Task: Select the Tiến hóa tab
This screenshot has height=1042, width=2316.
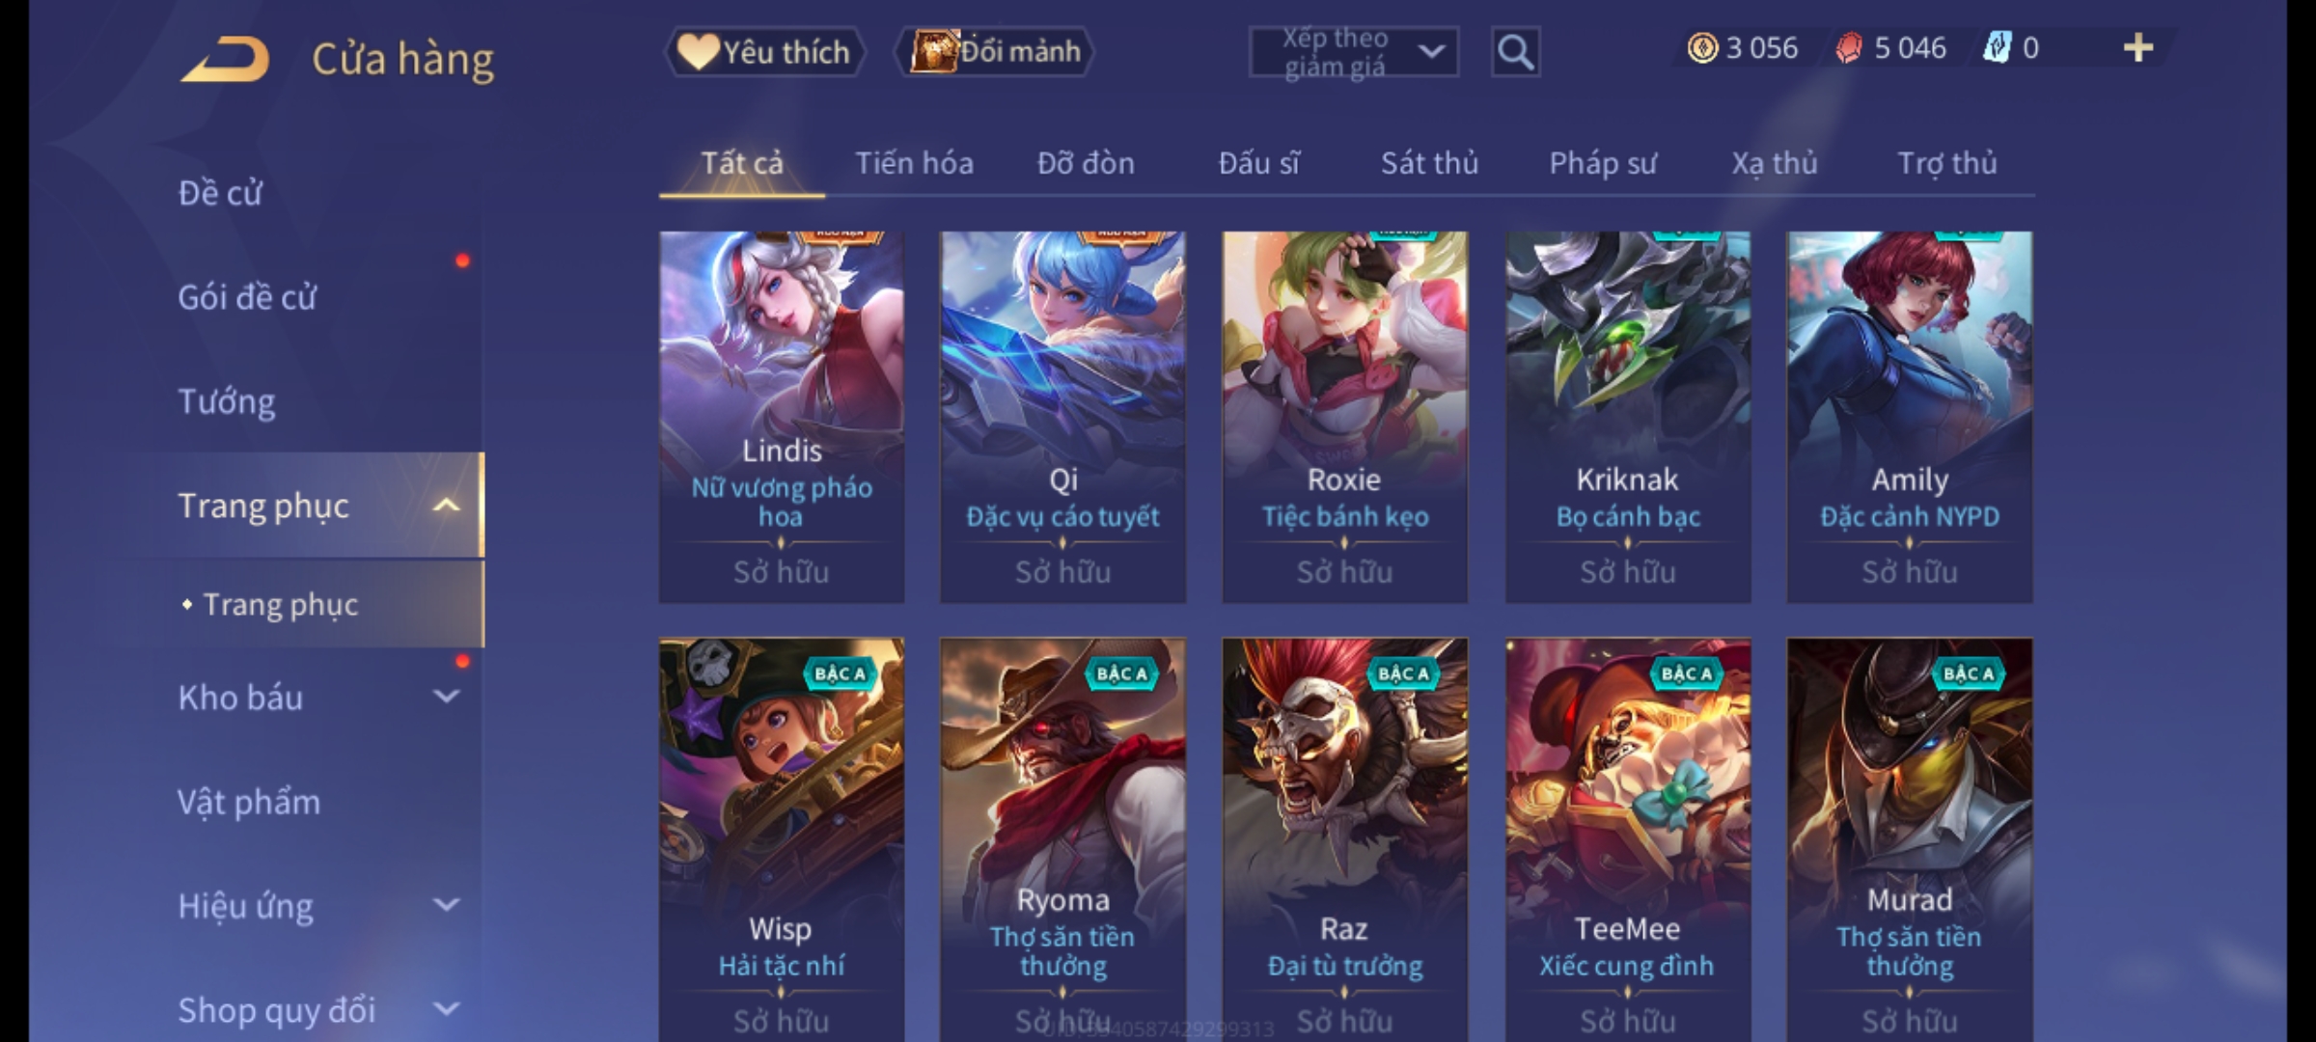Action: [x=914, y=164]
